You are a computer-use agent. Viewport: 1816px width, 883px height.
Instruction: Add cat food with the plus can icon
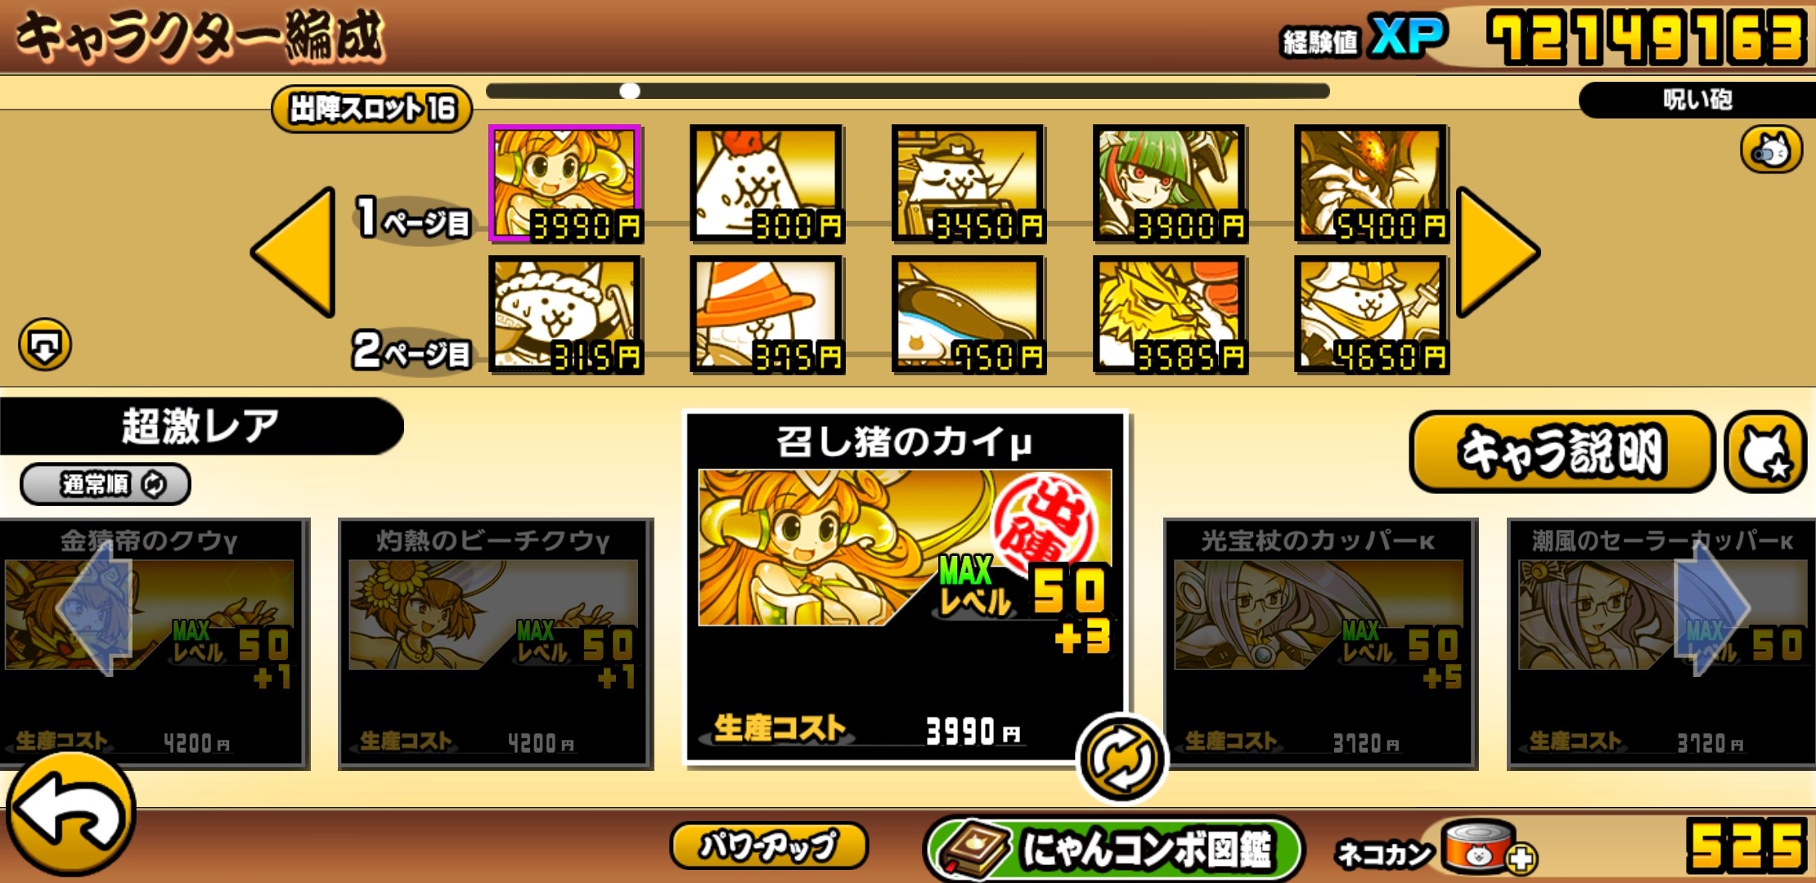(x=1487, y=849)
